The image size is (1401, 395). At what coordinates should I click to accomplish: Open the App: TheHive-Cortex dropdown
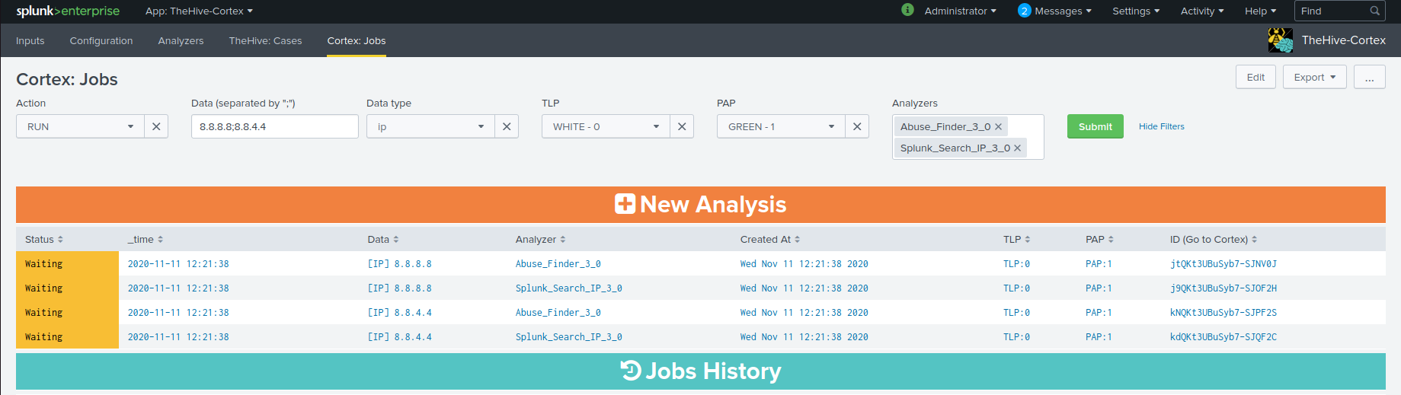coord(199,11)
